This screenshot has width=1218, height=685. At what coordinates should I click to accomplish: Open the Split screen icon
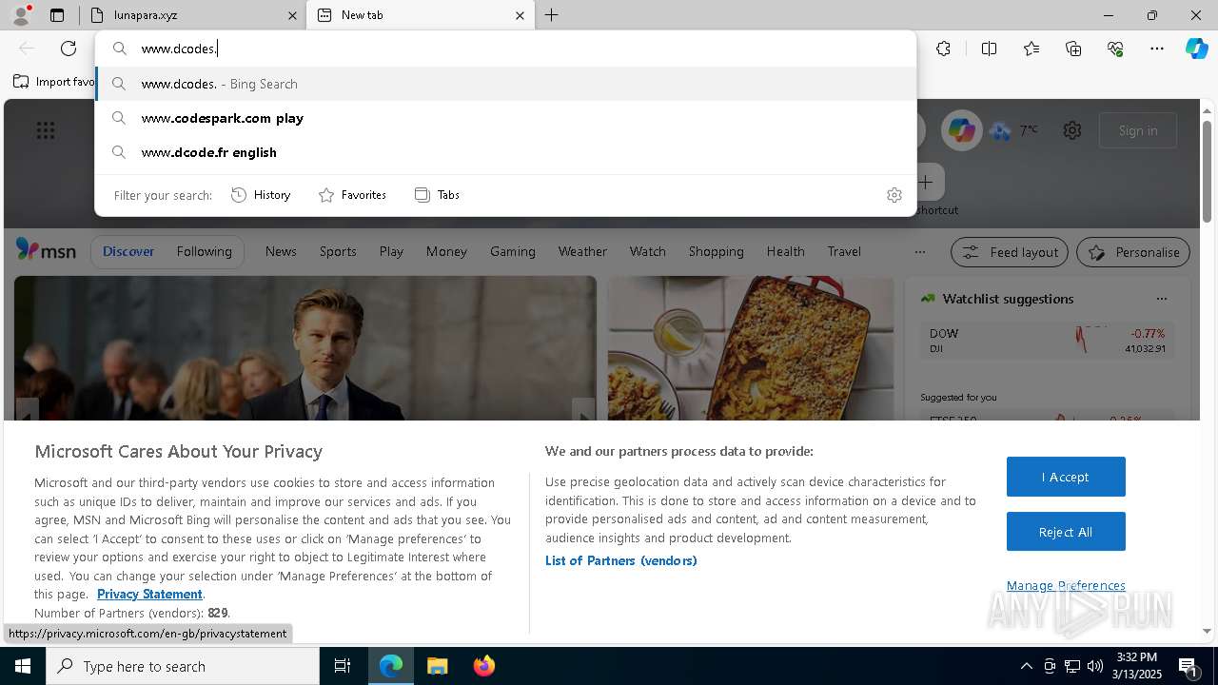click(x=989, y=49)
